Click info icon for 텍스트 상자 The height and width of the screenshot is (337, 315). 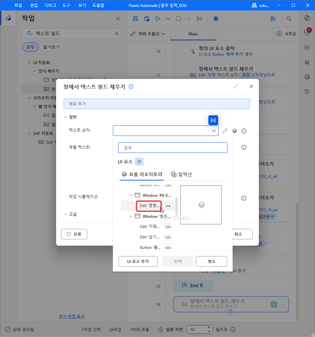(244, 131)
